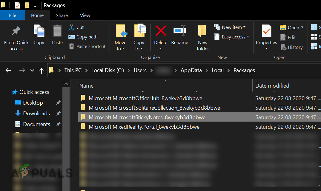Expand the Copy to dropdown arrow
Viewport: 321px width, 191px height.
142,49
